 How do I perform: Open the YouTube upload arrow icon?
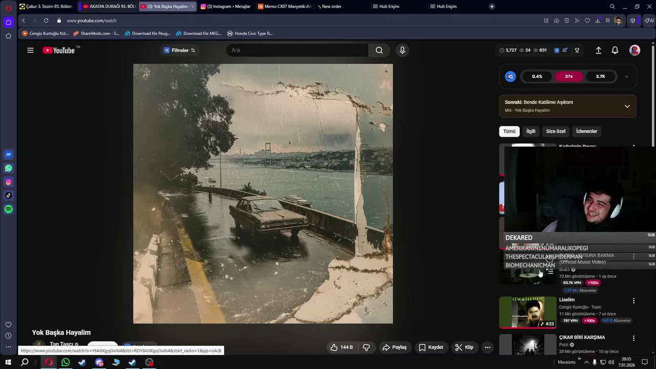pos(598,50)
